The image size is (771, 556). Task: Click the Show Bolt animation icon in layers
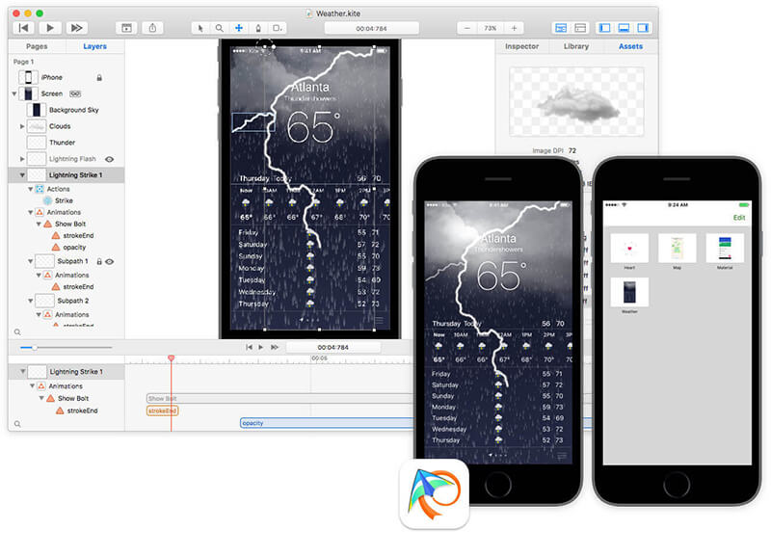click(x=48, y=225)
